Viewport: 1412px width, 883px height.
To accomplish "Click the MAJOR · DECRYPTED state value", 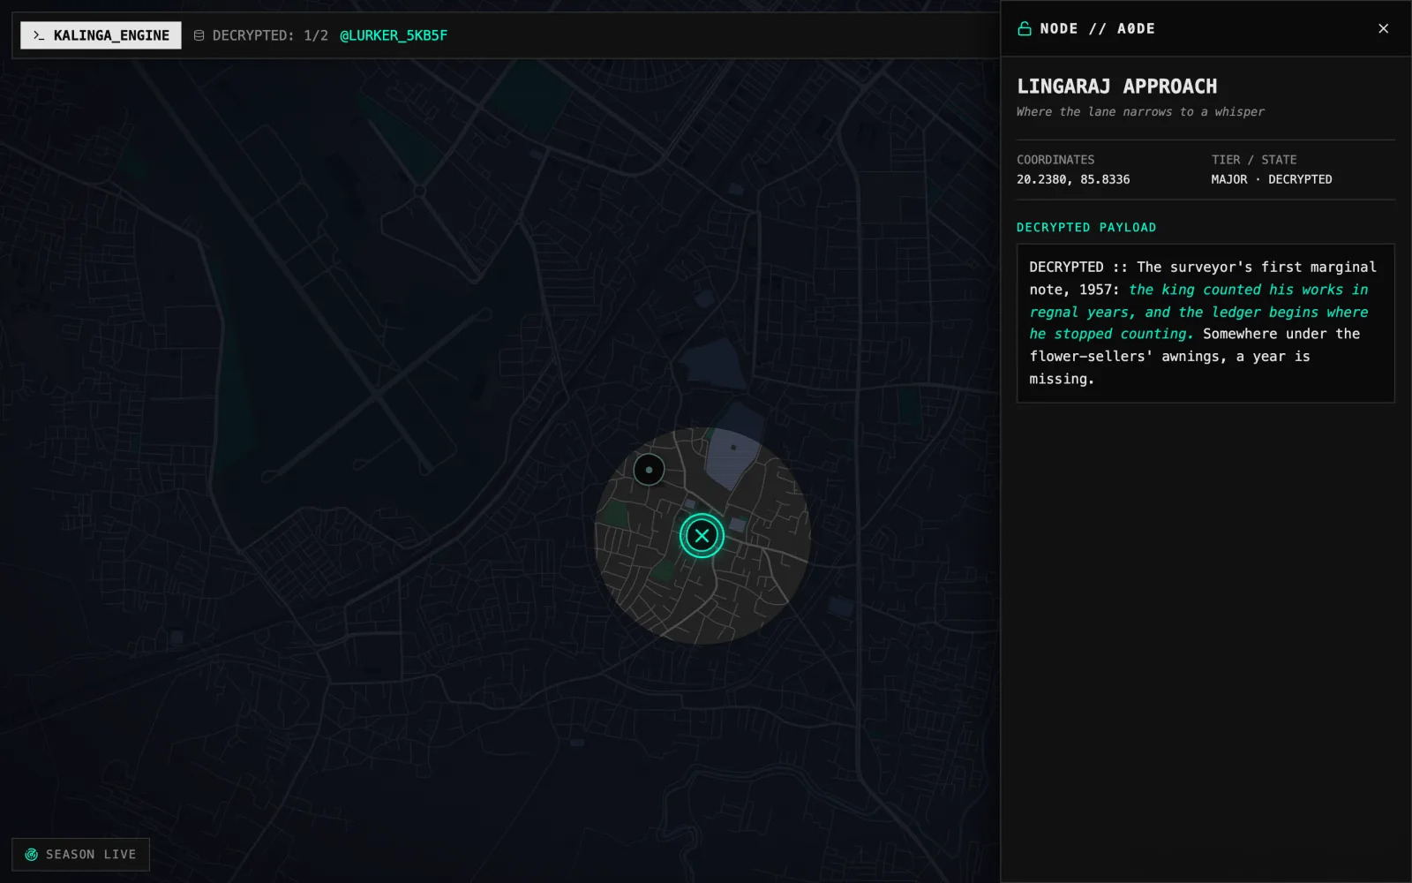I will (1272, 179).
